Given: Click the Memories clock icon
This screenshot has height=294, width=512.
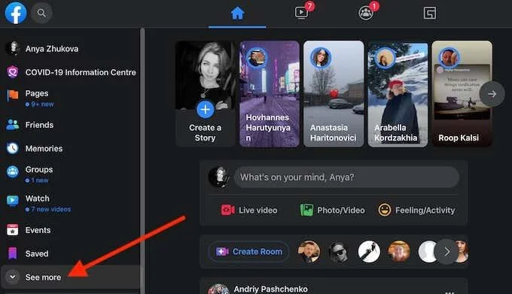Looking at the screenshot, I should pyautogui.click(x=13, y=148).
